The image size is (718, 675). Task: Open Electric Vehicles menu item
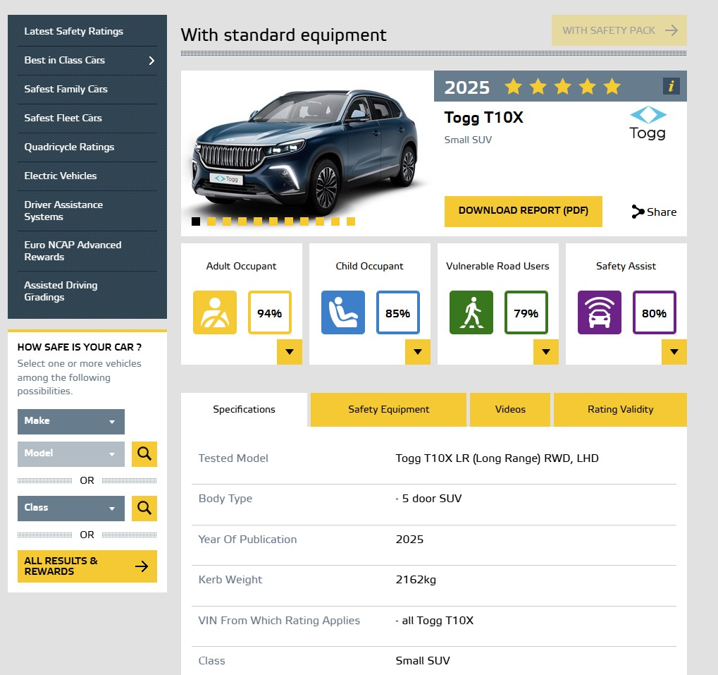click(x=87, y=176)
